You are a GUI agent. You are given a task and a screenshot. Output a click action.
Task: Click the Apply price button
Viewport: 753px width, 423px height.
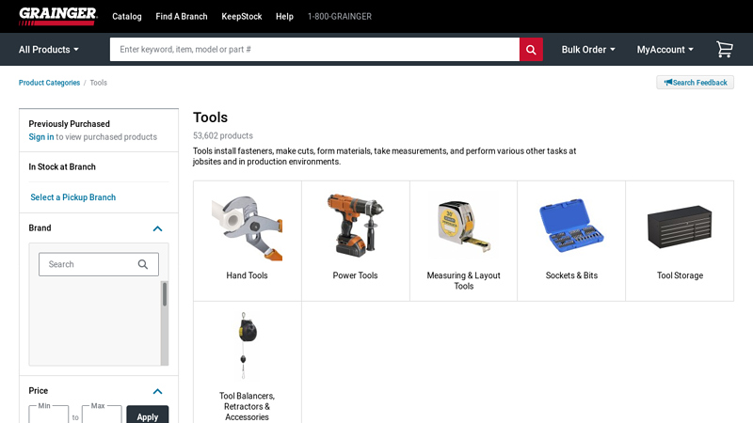[148, 415]
